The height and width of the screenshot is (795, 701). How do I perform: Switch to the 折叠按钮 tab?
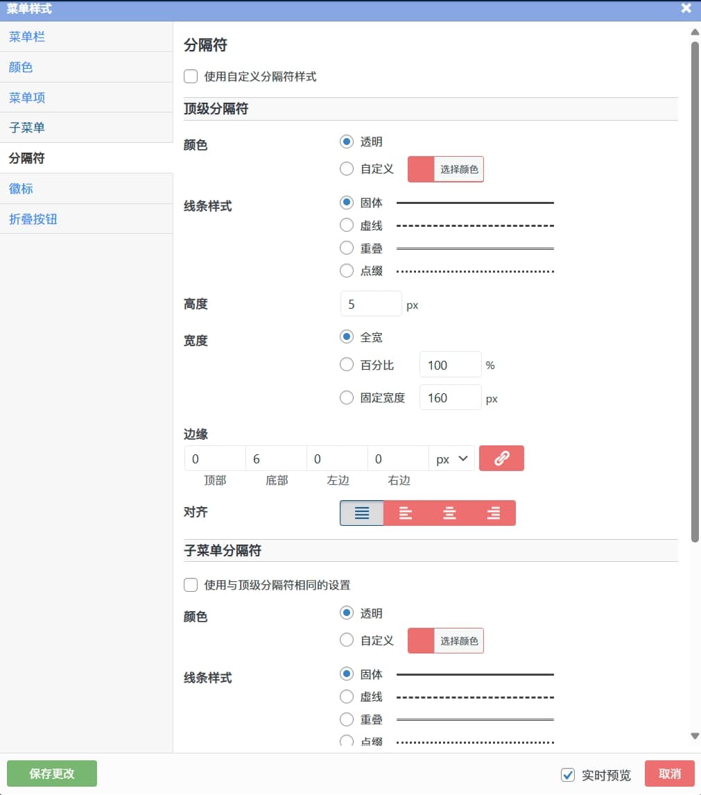(x=33, y=219)
